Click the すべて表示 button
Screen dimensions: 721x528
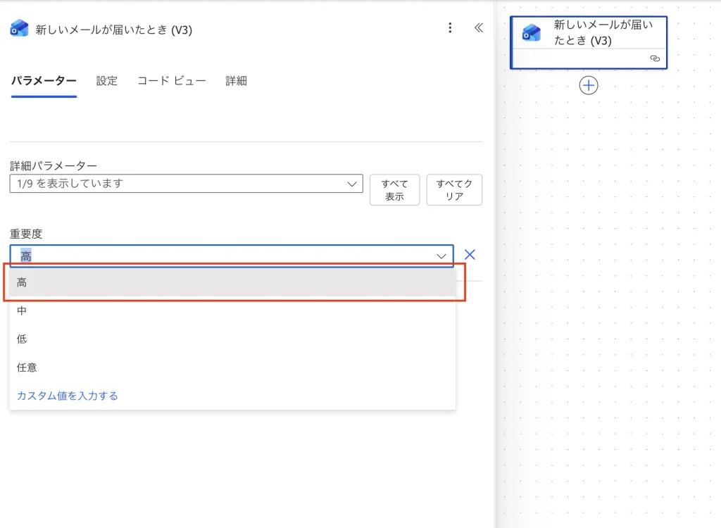[394, 190]
